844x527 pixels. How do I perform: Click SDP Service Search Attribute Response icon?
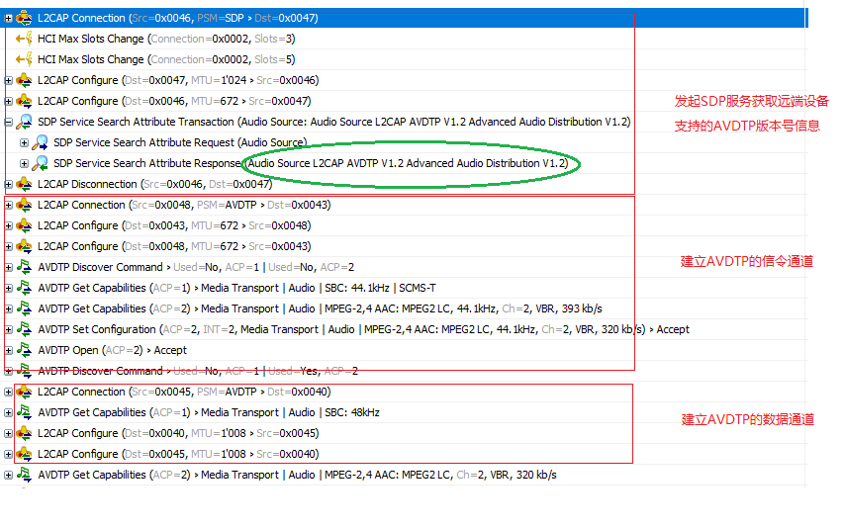point(40,163)
